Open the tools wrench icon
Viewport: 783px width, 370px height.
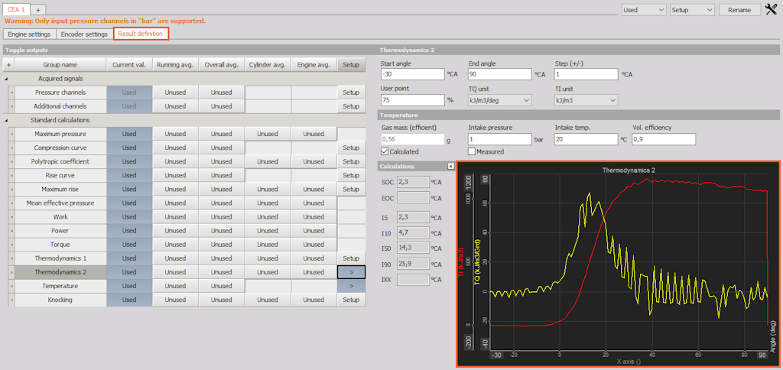coord(771,9)
